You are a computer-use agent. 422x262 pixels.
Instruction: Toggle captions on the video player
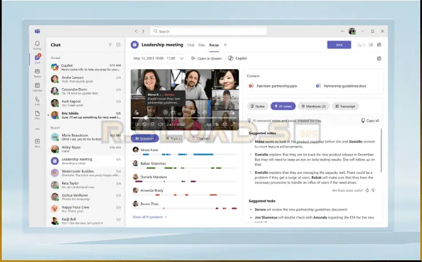pyautogui.click(x=209, y=124)
